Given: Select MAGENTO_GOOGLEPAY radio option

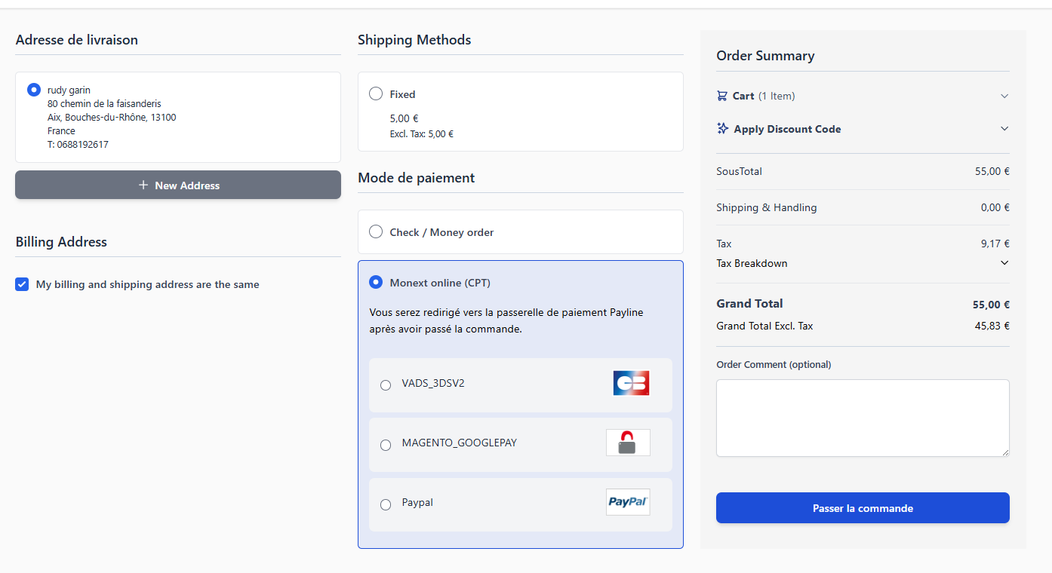Looking at the screenshot, I should click(x=386, y=445).
